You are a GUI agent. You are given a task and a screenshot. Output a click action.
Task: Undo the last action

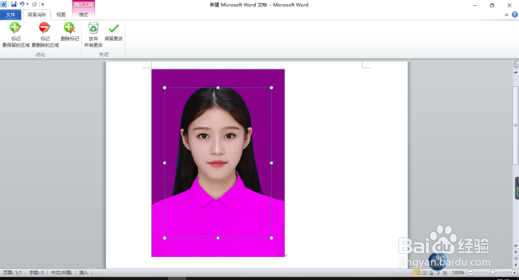[x=22, y=4]
